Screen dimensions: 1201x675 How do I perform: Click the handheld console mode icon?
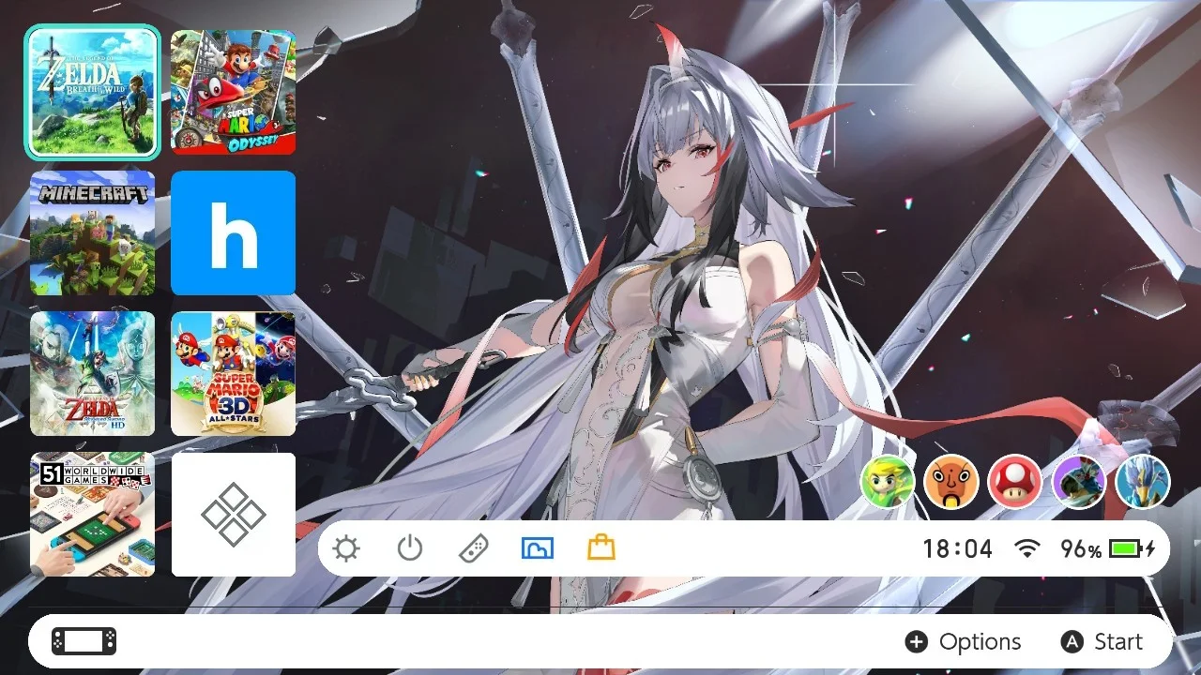(x=84, y=641)
